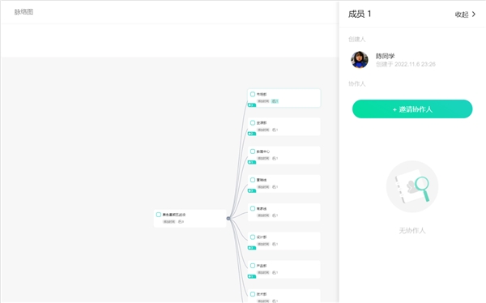The width and height of the screenshot is (486, 303).
Task: Mark the 设计部 task checkbox complete
Action: coord(253,237)
